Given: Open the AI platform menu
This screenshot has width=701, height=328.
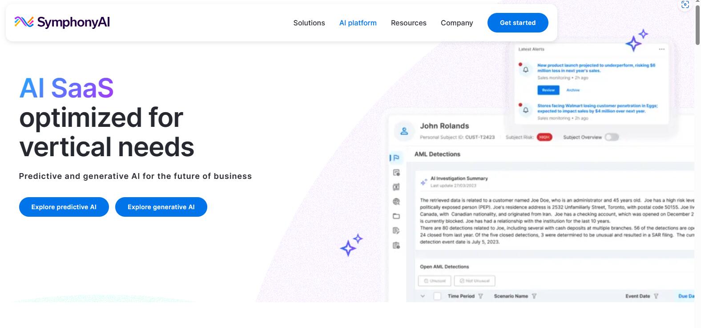Looking at the screenshot, I should 358,23.
